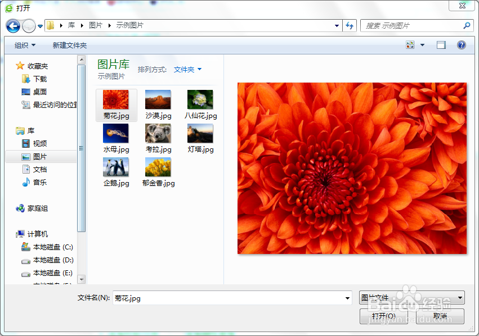
Task: Expand the arrow after 图片 in address bar
Action: coord(109,26)
